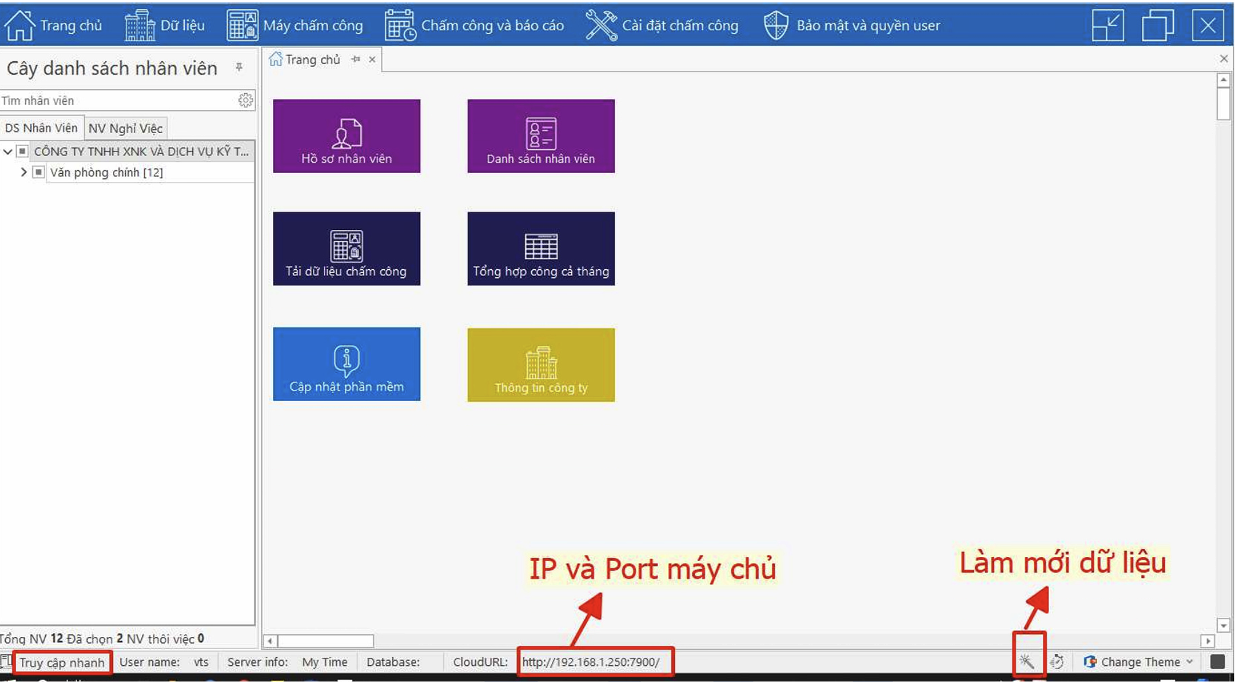Open Hồ sơ nhân viên tile
Image resolution: width=1235 pixels, height=682 pixels.
[x=346, y=136]
